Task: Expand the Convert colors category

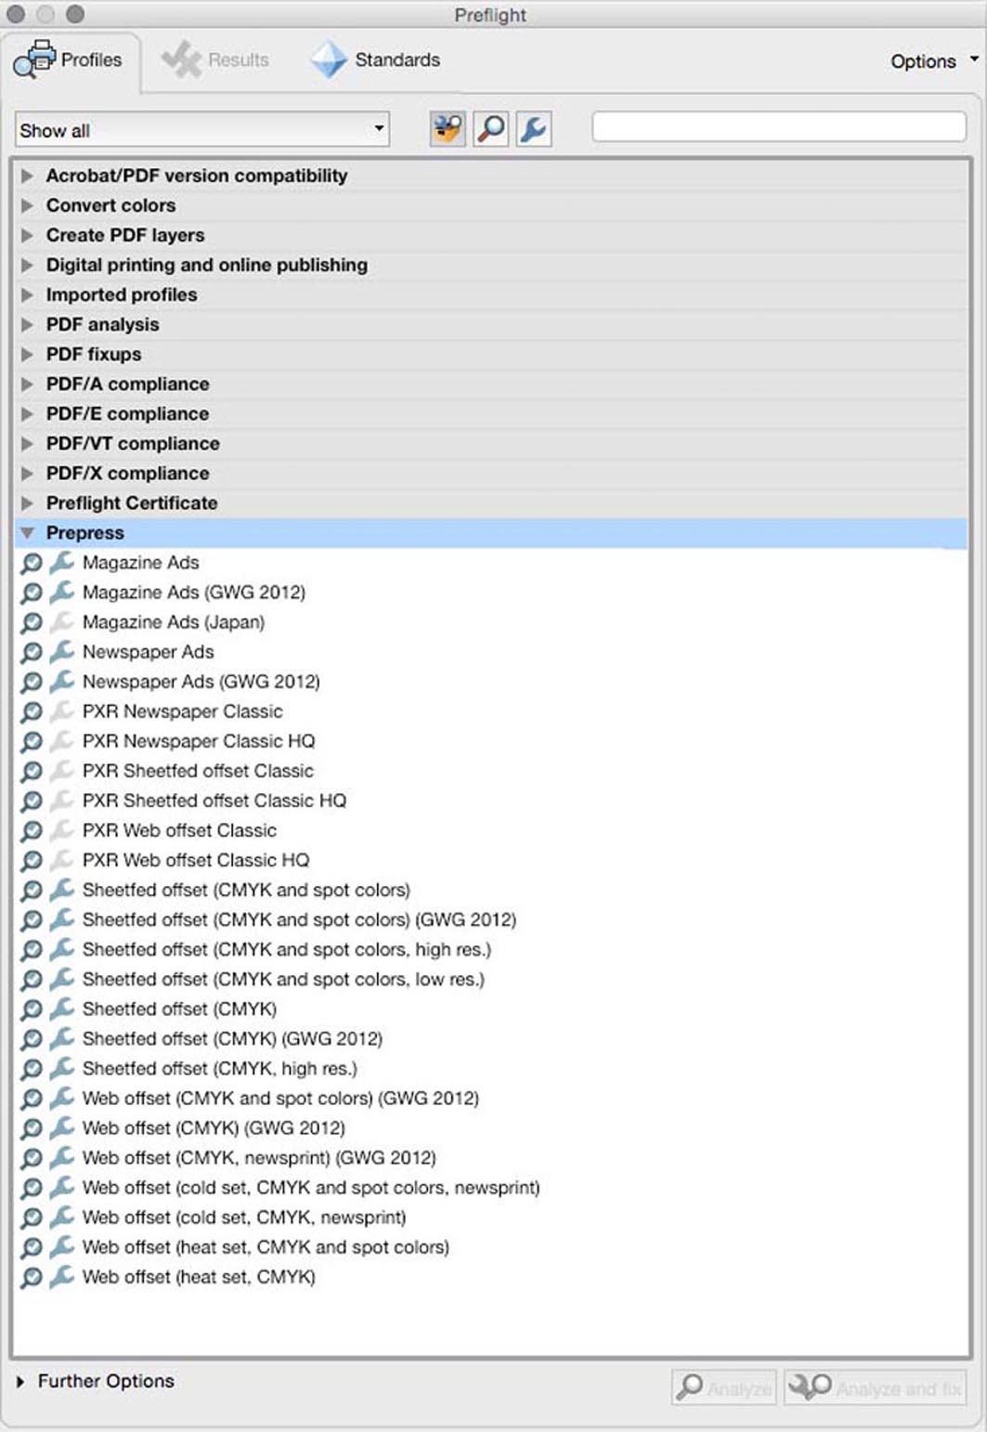Action: tap(27, 205)
